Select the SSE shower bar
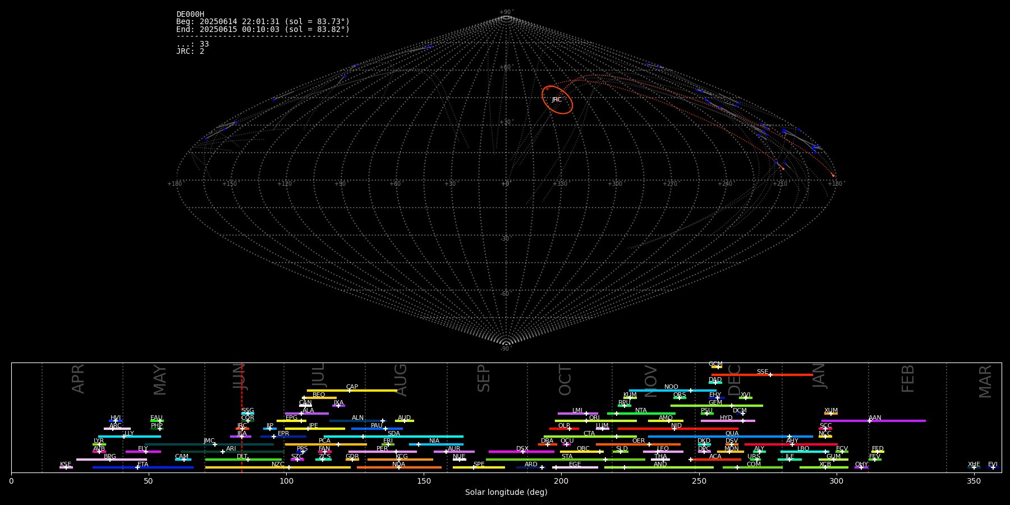 [762, 375]
